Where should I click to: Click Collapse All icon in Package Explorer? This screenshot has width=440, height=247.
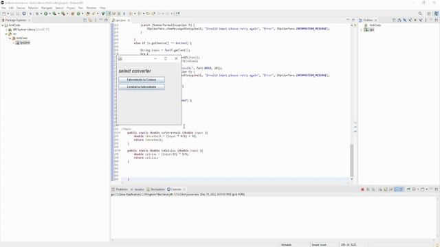[x=85, y=20]
